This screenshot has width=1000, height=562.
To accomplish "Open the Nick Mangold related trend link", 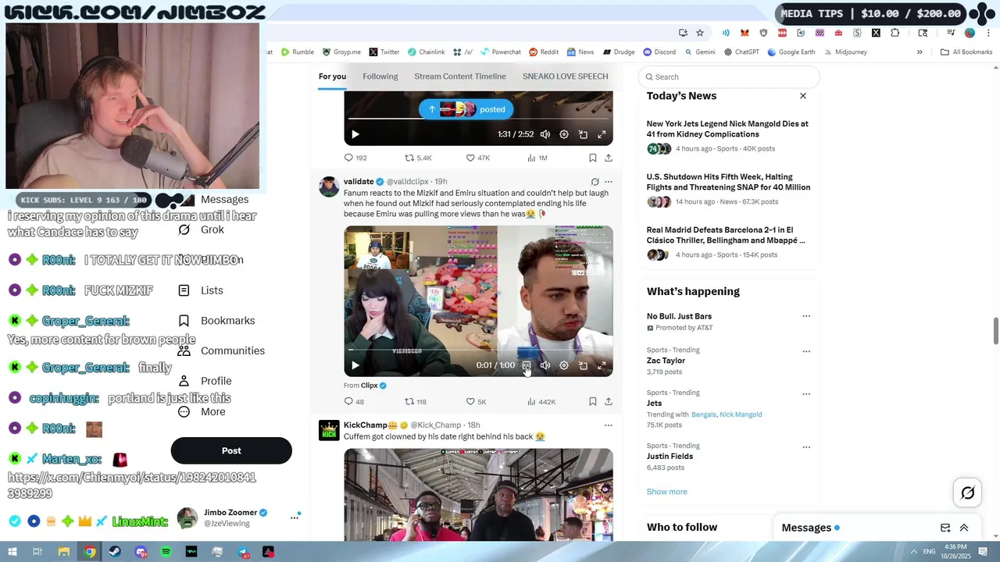I will pos(741,414).
